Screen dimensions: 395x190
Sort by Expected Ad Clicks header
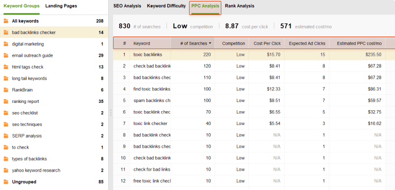(x=307, y=43)
